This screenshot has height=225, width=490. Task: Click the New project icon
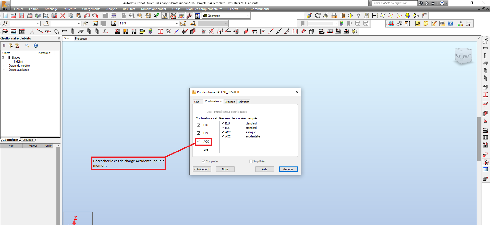pos(5,16)
